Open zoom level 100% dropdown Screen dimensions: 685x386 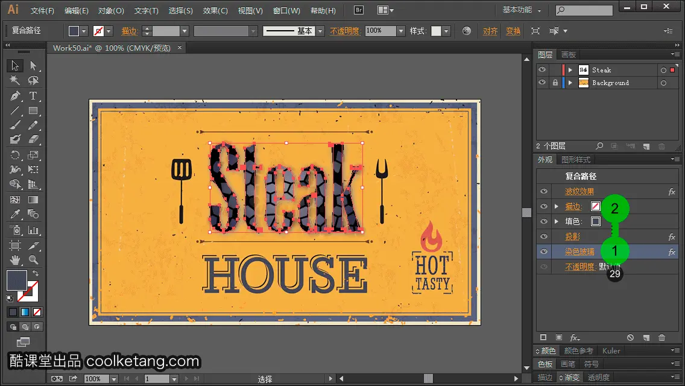coord(113,379)
